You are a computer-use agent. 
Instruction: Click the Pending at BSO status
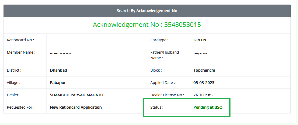point(208,107)
